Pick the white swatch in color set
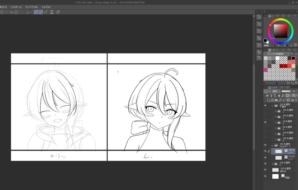This screenshot has width=298, height=190. 277,58
